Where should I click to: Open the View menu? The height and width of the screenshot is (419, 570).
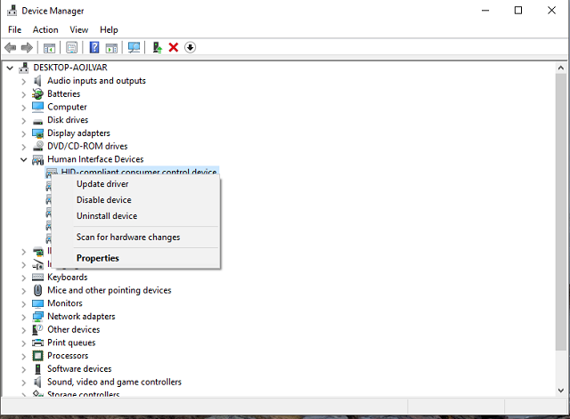tap(79, 29)
